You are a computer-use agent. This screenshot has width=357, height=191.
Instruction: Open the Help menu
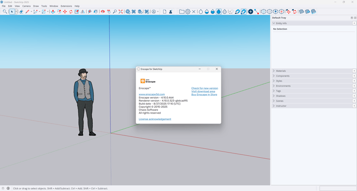pos(77,6)
